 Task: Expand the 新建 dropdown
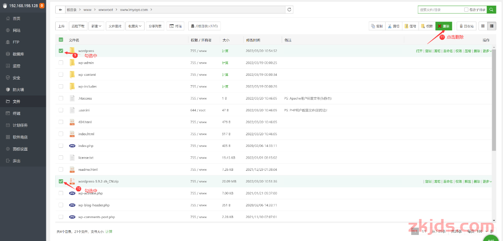tap(96, 26)
